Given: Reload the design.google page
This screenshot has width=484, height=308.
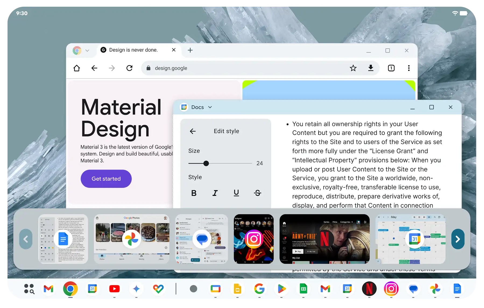Looking at the screenshot, I should [129, 68].
